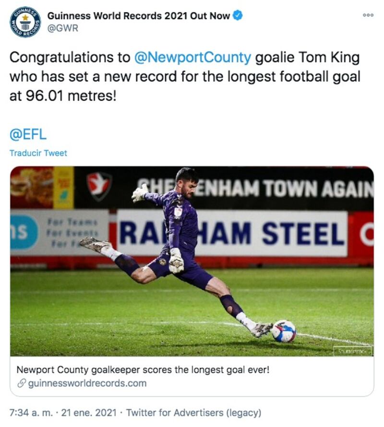Open the Guinness World Records 2021 account name
This screenshot has width=384, height=427.
tap(138, 15)
